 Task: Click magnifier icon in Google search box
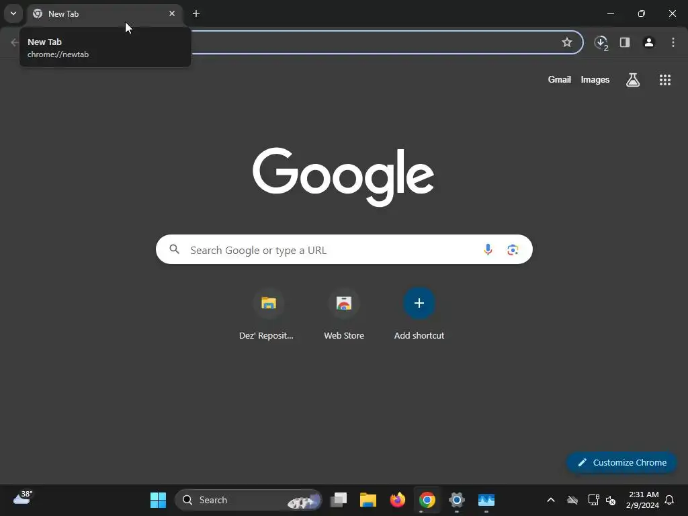175,250
